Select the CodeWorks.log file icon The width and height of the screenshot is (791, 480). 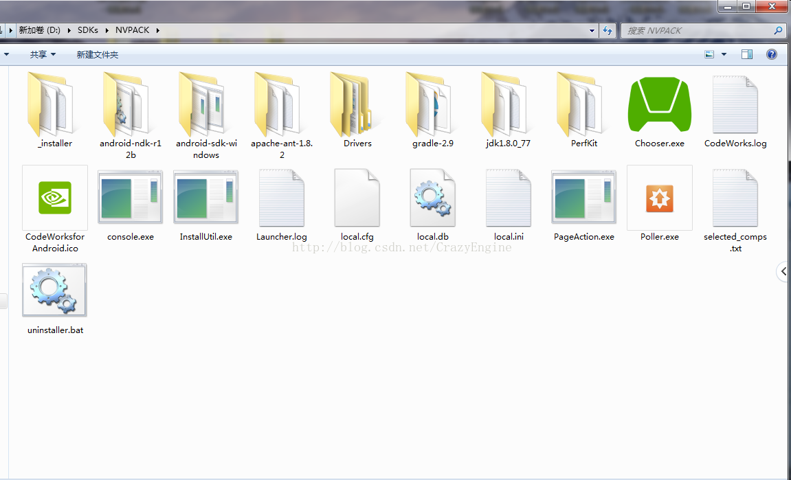[x=735, y=105]
